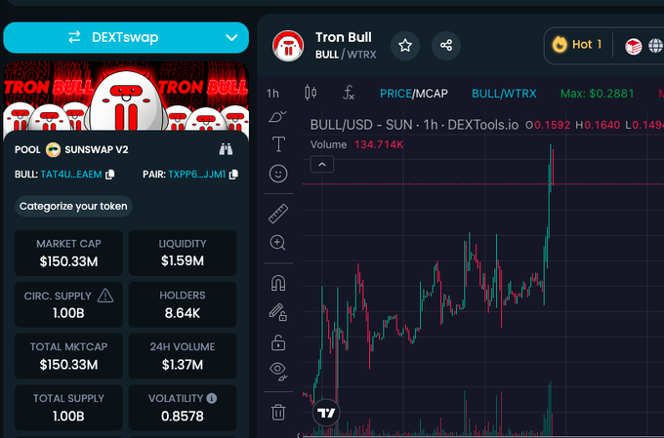Expand the DEXTswap dropdown panel
The height and width of the screenshot is (438, 664).
tap(231, 38)
